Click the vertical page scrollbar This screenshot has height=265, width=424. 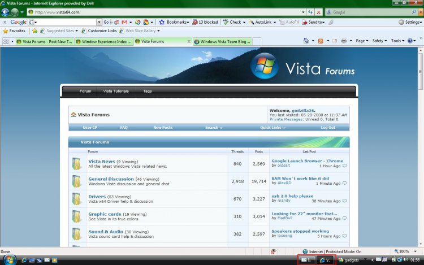click(421, 147)
